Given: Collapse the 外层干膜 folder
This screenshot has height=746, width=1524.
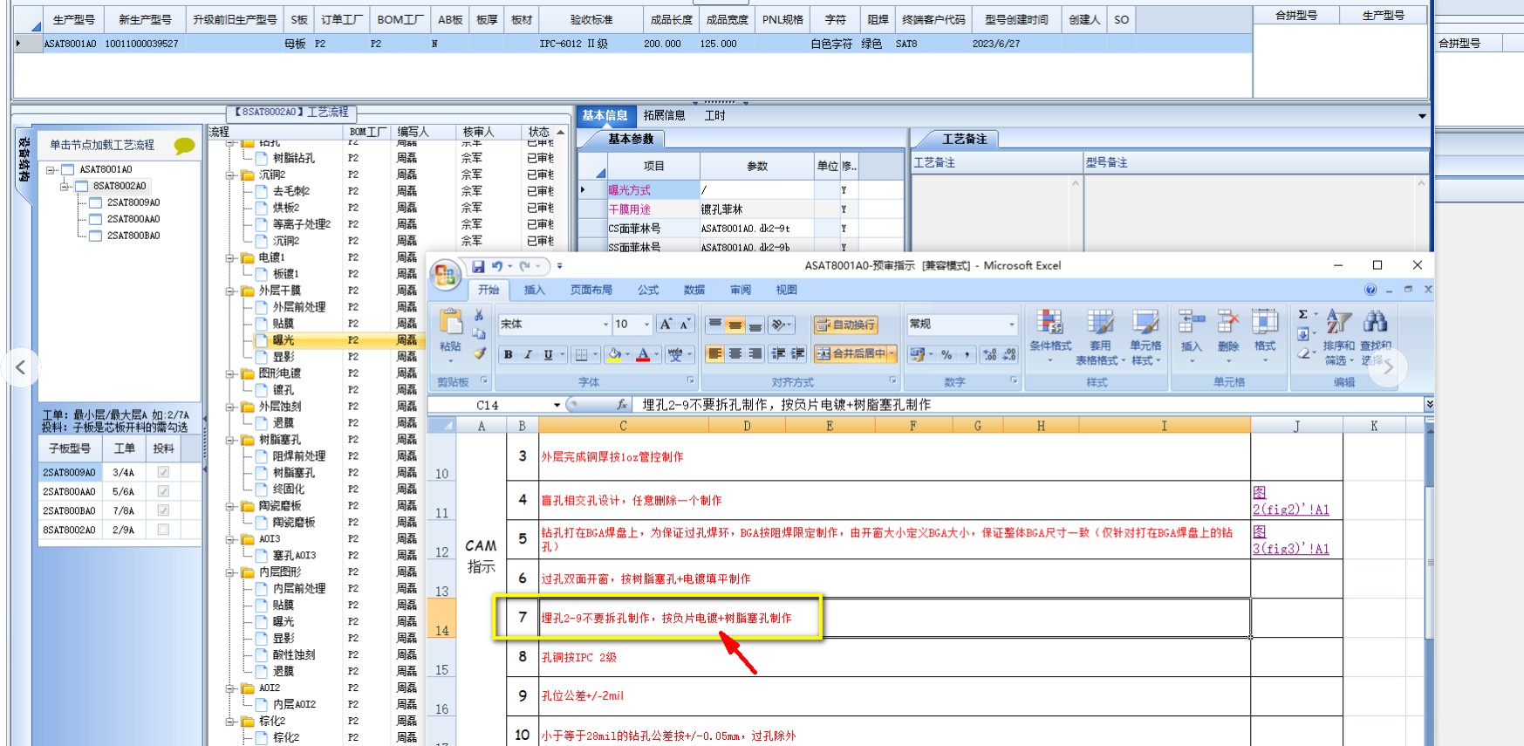Looking at the screenshot, I should pyautogui.click(x=230, y=291).
